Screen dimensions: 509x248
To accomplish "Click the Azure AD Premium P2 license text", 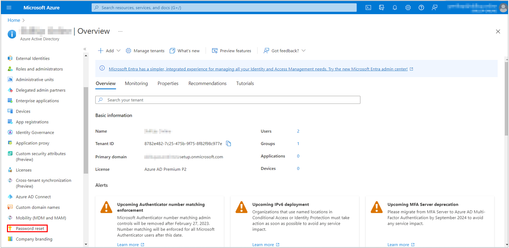I will [165, 169].
